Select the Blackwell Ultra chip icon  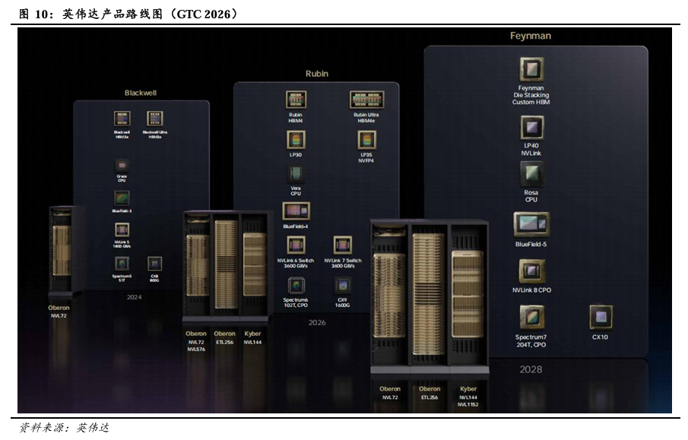[154, 119]
